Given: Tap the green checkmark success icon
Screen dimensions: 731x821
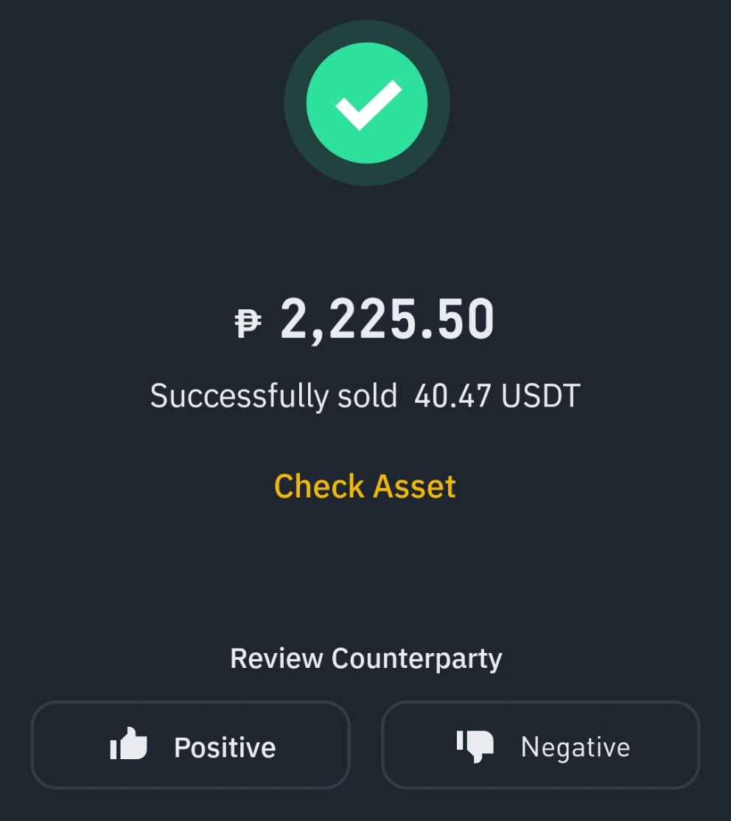Looking at the screenshot, I should [367, 103].
